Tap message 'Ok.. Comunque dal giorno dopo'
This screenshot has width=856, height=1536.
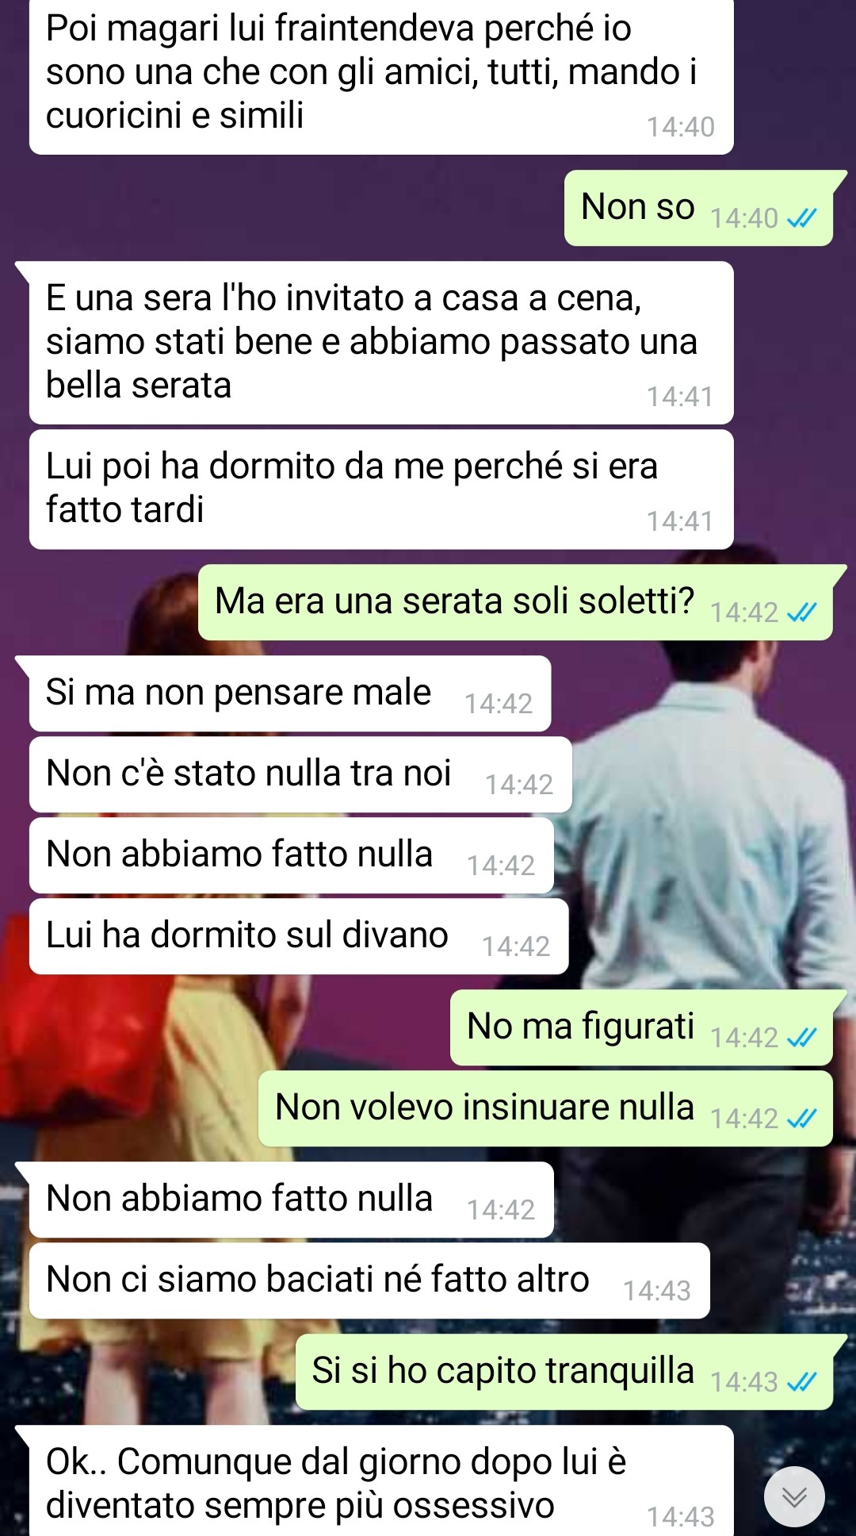tap(381, 1481)
